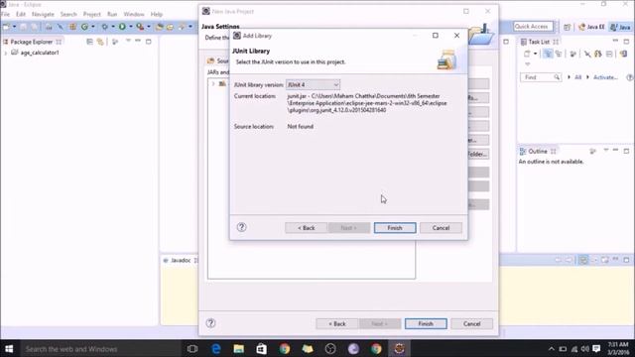Go Back in New Java Project wizard
The height and width of the screenshot is (357, 635).
pyautogui.click(x=337, y=324)
